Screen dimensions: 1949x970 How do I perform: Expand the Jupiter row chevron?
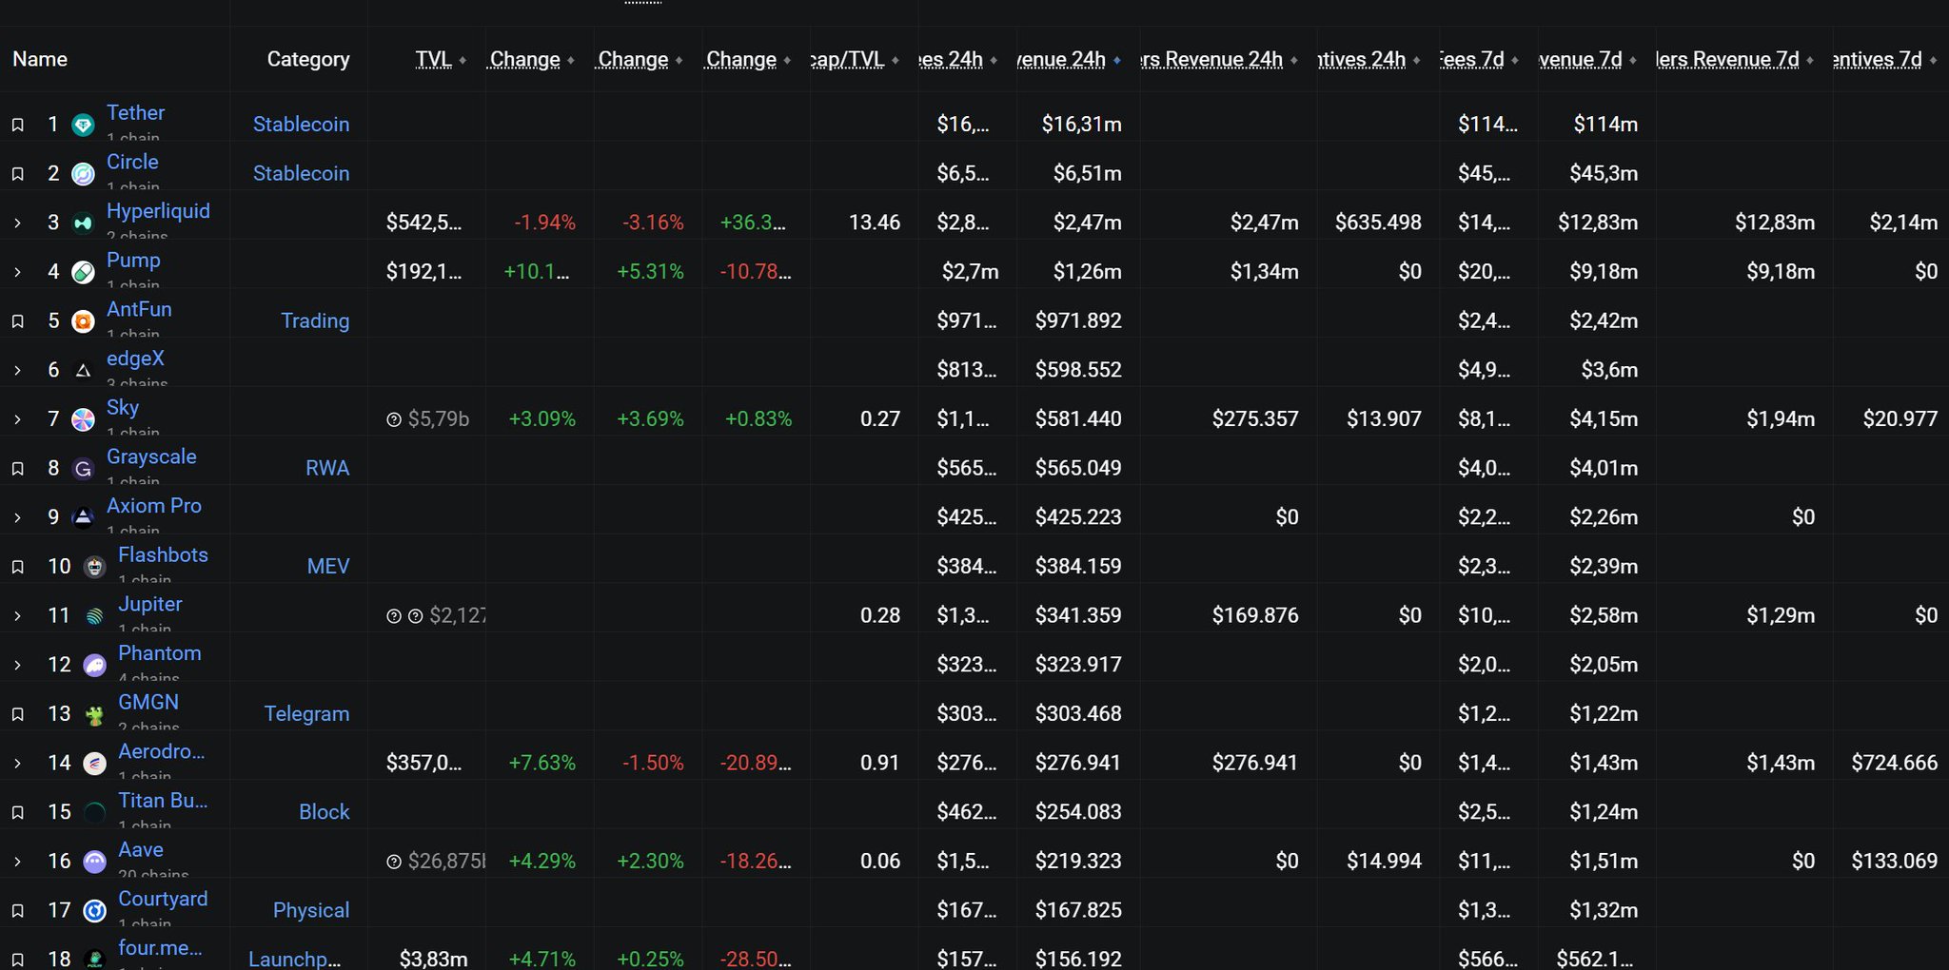pyautogui.click(x=17, y=616)
